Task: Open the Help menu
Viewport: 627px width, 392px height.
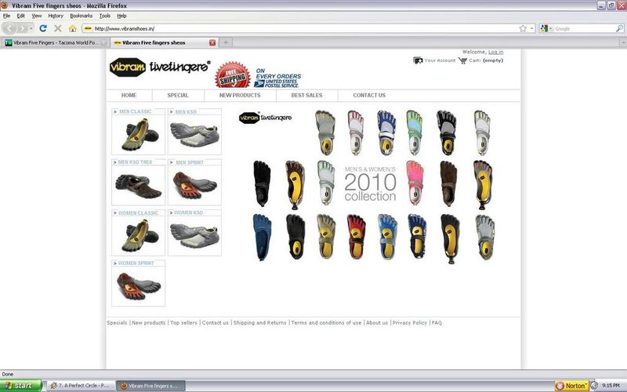Action: coord(121,16)
